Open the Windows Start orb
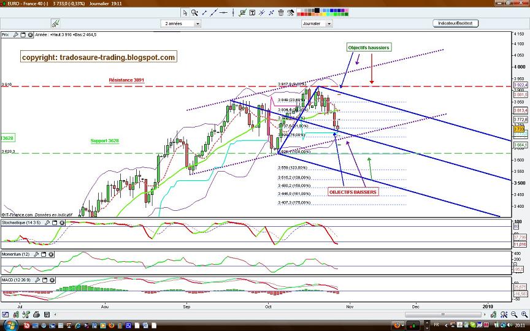This screenshot has width=530, height=331. (10, 325)
